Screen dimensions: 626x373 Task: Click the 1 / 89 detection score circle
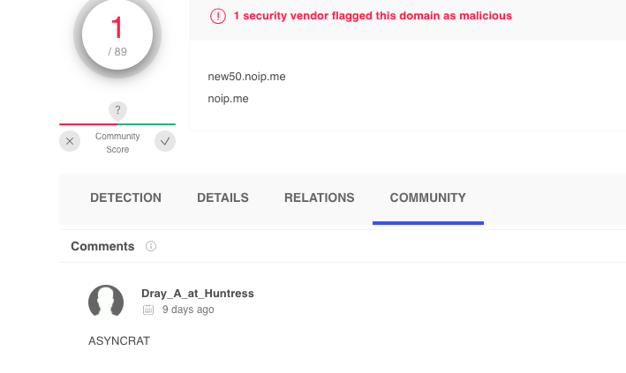click(117, 34)
